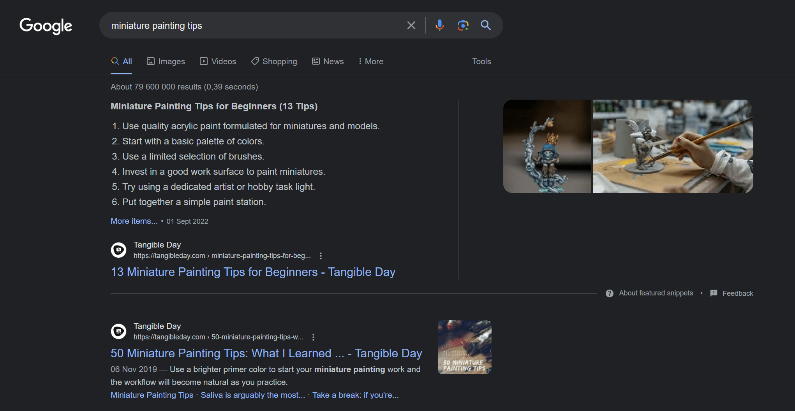
Task: Open three-dot menu for 50 tips result
Action: [x=313, y=337]
